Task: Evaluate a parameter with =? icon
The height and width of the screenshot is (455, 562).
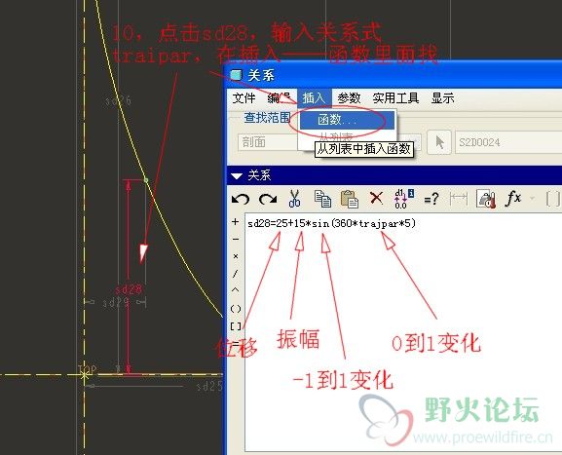Action: pyautogui.click(x=431, y=199)
